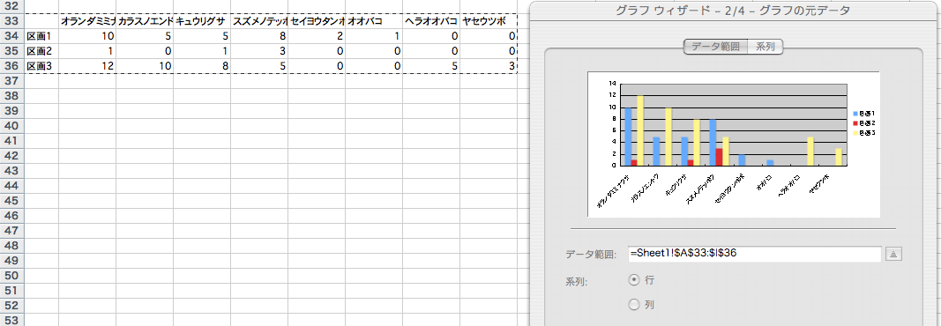Select row header 35
Viewport: 941px width, 326px height.
point(12,51)
